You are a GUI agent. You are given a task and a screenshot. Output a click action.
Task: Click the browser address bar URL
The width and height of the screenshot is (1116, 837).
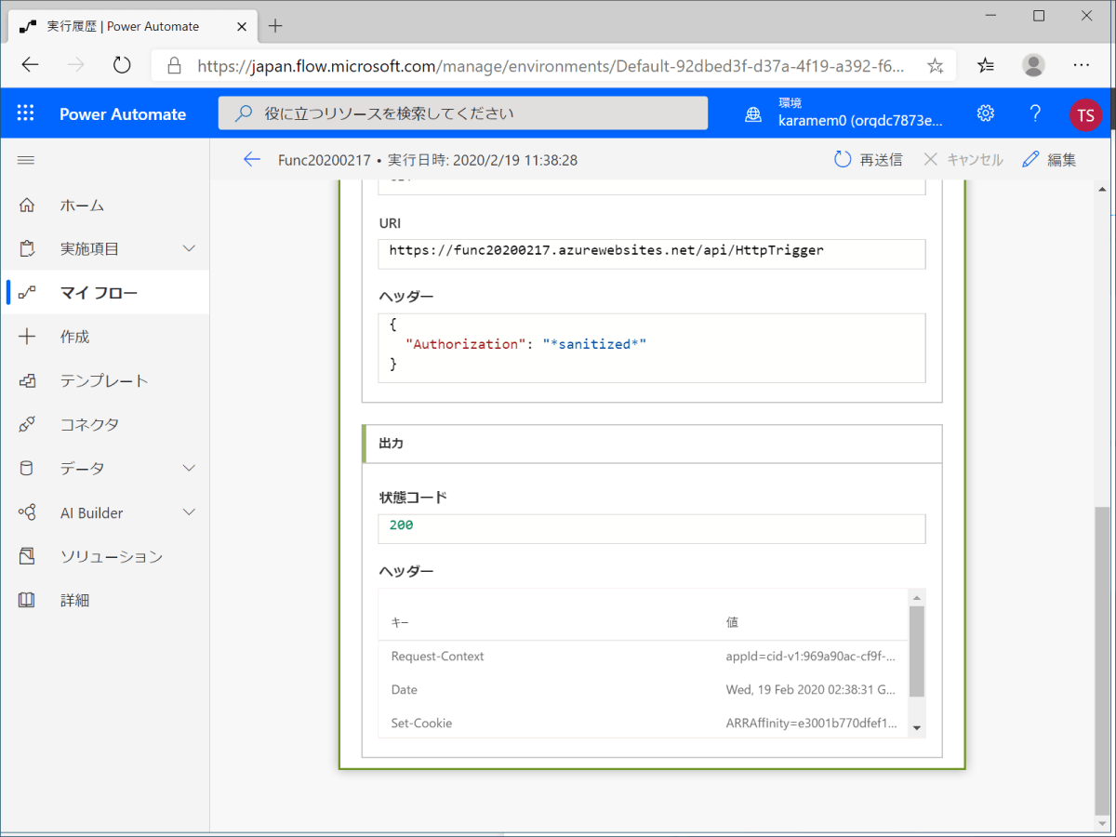pos(551,65)
